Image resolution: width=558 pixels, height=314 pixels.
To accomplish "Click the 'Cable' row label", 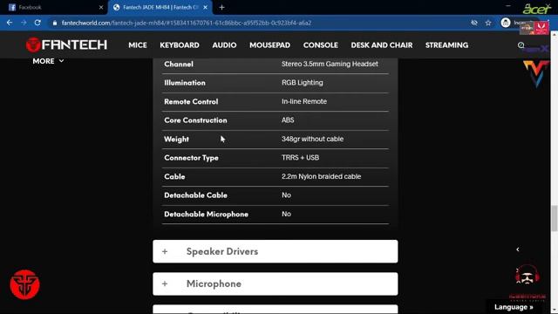I will pos(174,177).
